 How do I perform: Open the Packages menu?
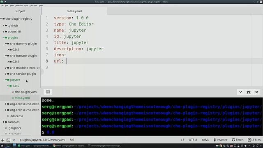33,5
